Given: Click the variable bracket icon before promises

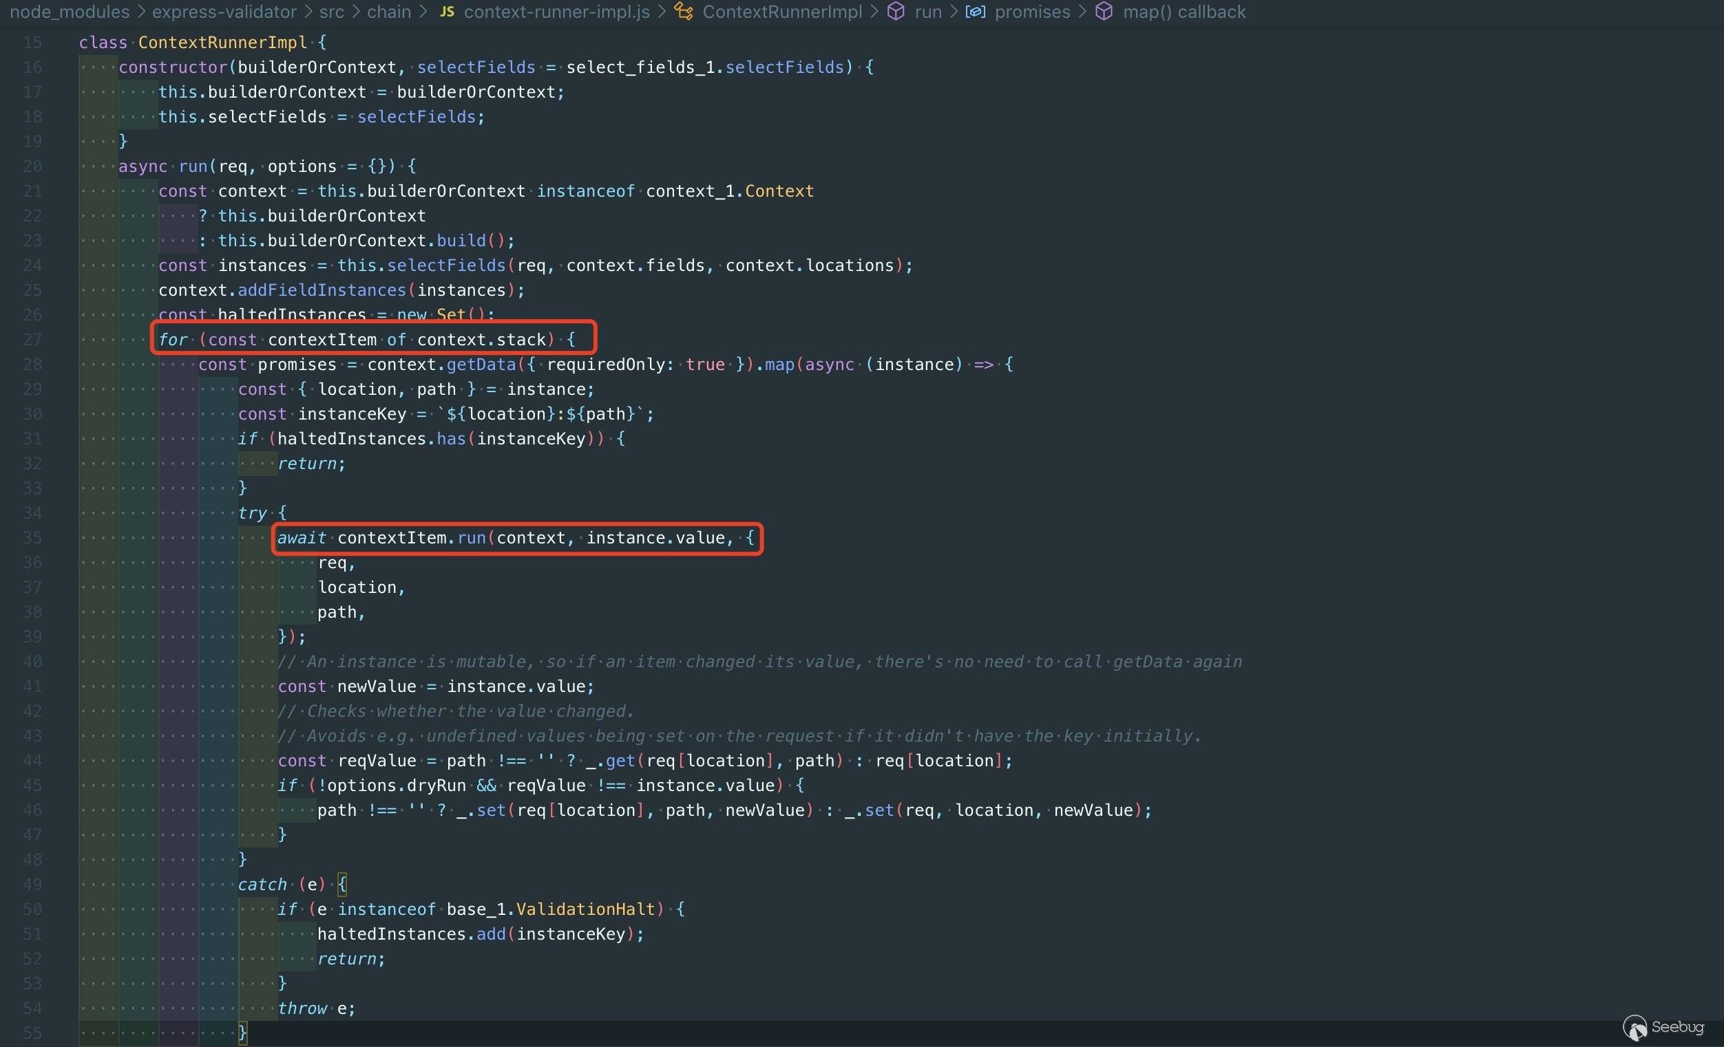Looking at the screenshot, I should coord(976,12).
